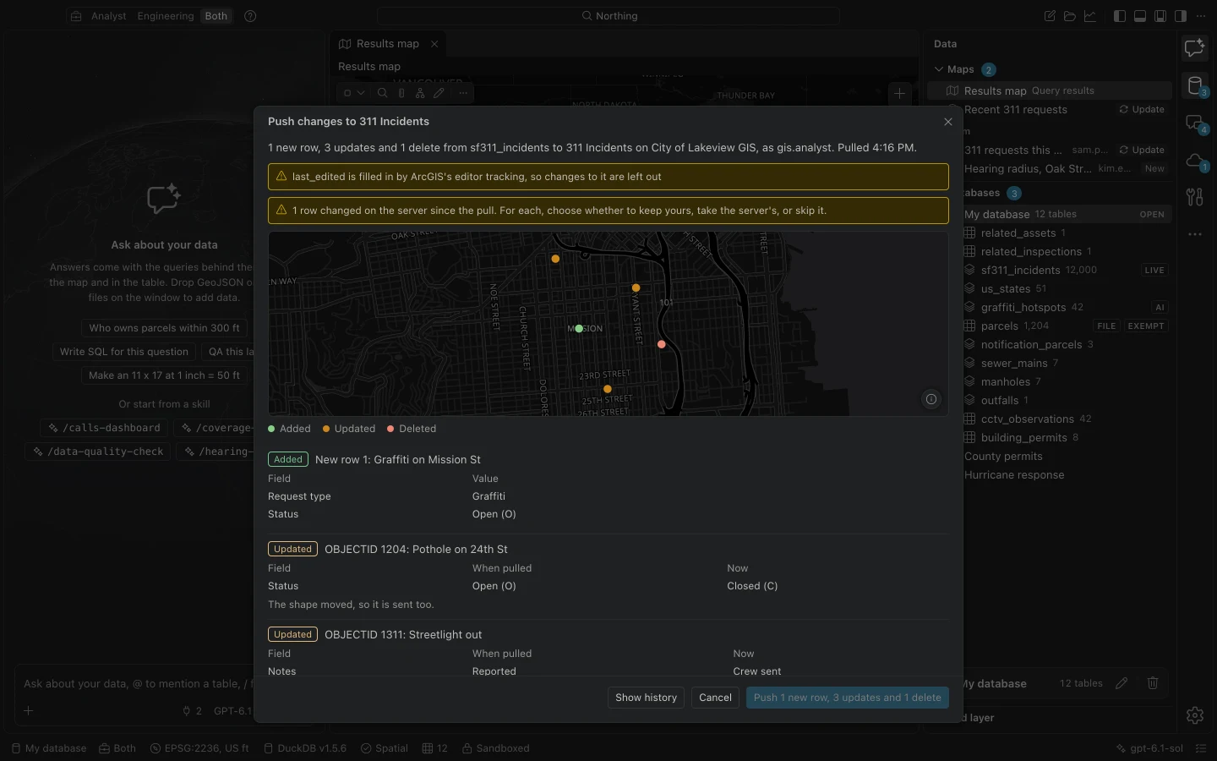The width and height of the screenshot is (1217, 761).
Task: Open the top bar more options menu
Action: pos(1201,16)
